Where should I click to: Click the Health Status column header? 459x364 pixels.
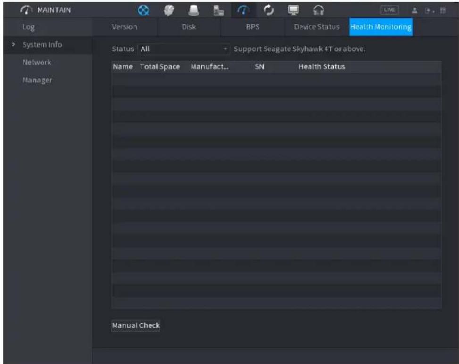point(322,67)
